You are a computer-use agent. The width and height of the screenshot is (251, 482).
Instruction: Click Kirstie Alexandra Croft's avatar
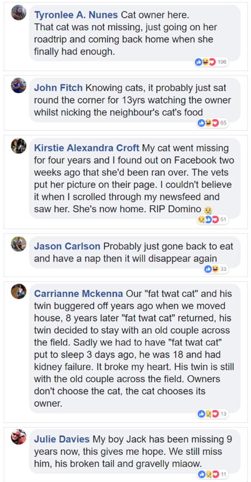coord(18,145)
